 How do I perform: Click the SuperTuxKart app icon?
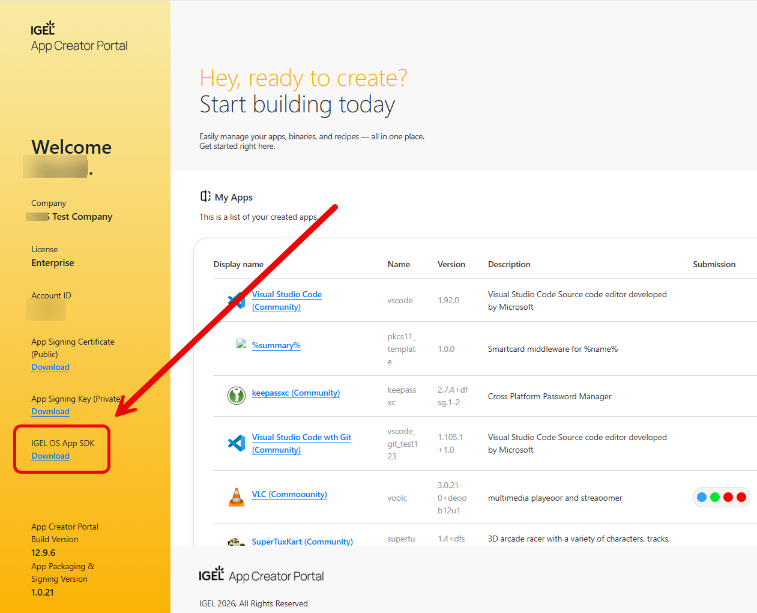point(237,542)
